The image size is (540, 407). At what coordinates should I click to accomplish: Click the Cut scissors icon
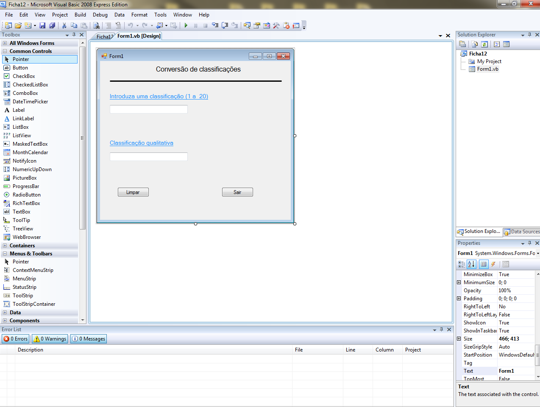pos(64,25)
